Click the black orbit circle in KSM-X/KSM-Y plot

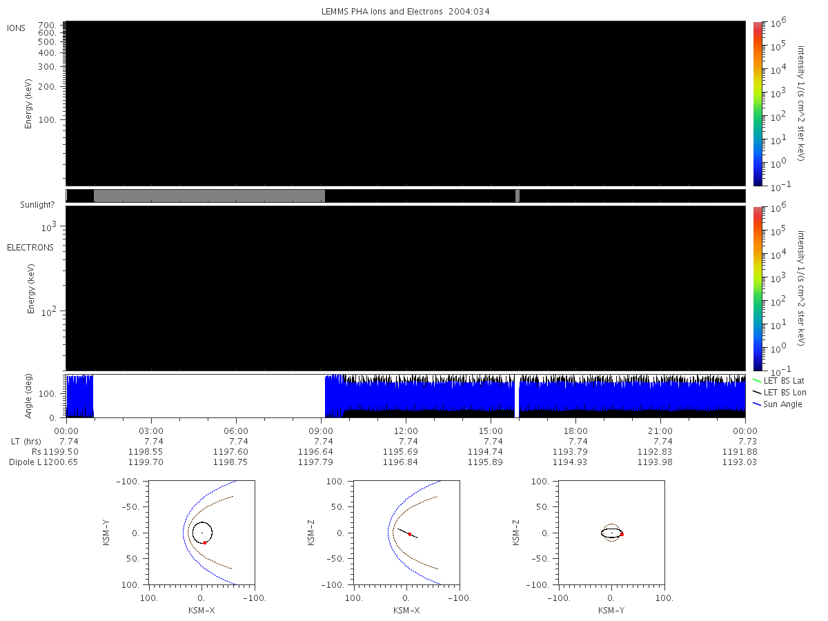coord(202,533)
